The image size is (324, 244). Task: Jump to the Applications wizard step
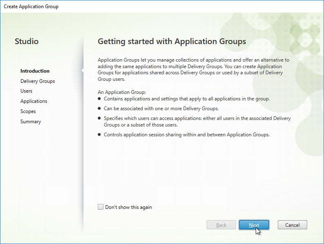(34, 101)
